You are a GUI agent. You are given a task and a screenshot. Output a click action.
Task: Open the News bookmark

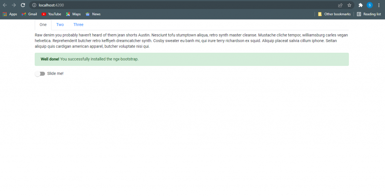[93, 14]
